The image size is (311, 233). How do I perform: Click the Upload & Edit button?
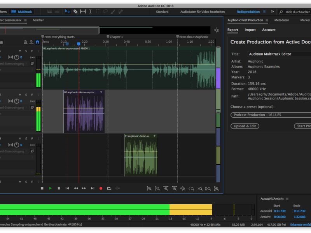pyautogui.click(x=245, y=126)
